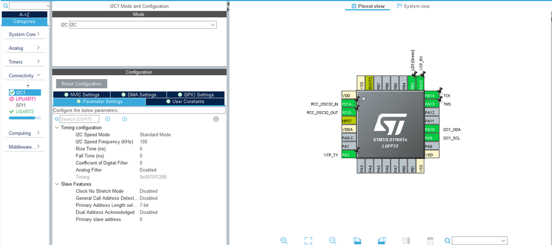Switch to A->Z sorting

click(24, 15)
